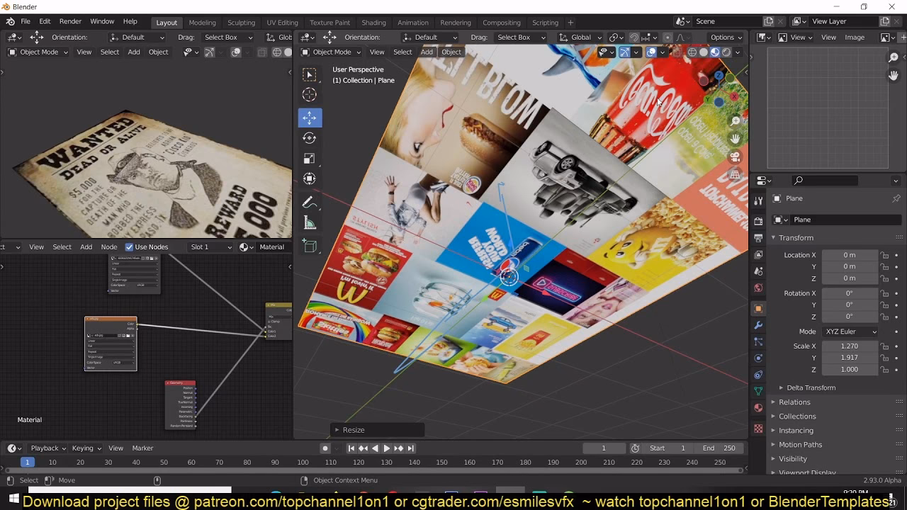Switch to the UV Editing workspace tab
The image size is (907, 510).
pyautogui.click(x=282, y=23)
